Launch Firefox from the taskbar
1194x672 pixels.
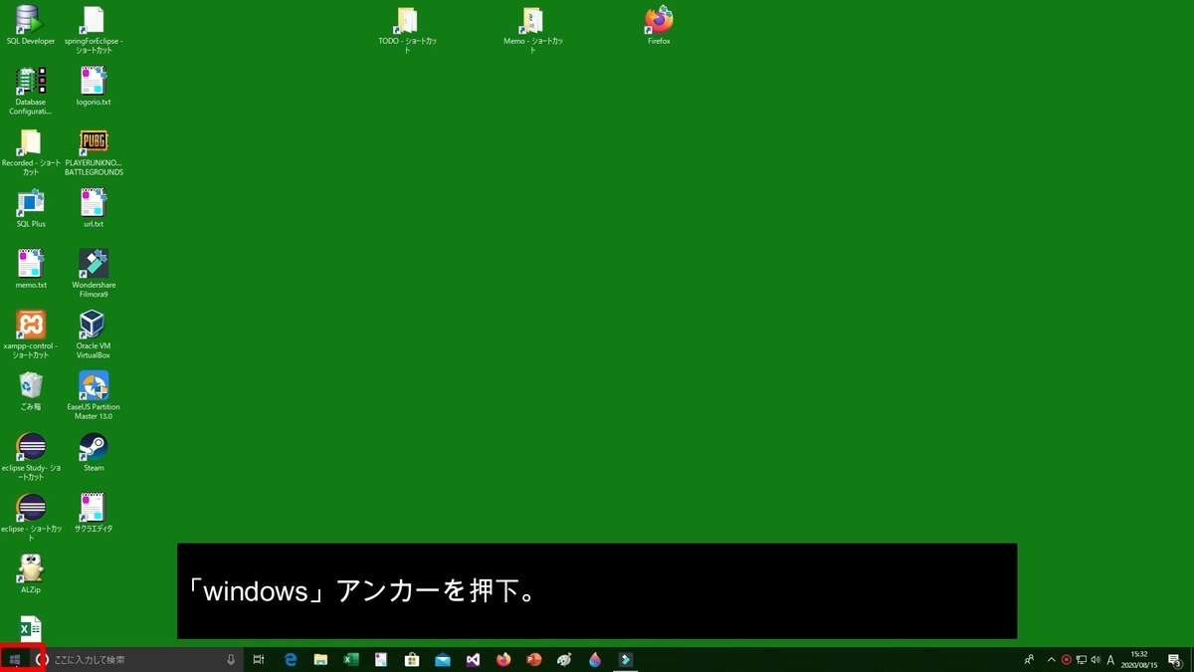[503, 659]
